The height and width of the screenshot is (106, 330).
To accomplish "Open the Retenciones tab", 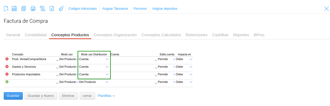I will pos(196,35).
